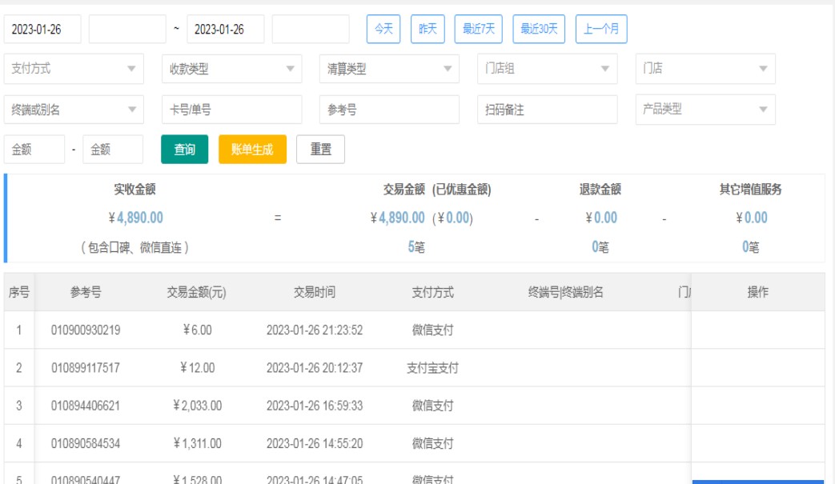Image resolution: width=835 pixels, height=484 pixels.
Task: Select the 昨天 quick date button
Action: pos(428,30)
